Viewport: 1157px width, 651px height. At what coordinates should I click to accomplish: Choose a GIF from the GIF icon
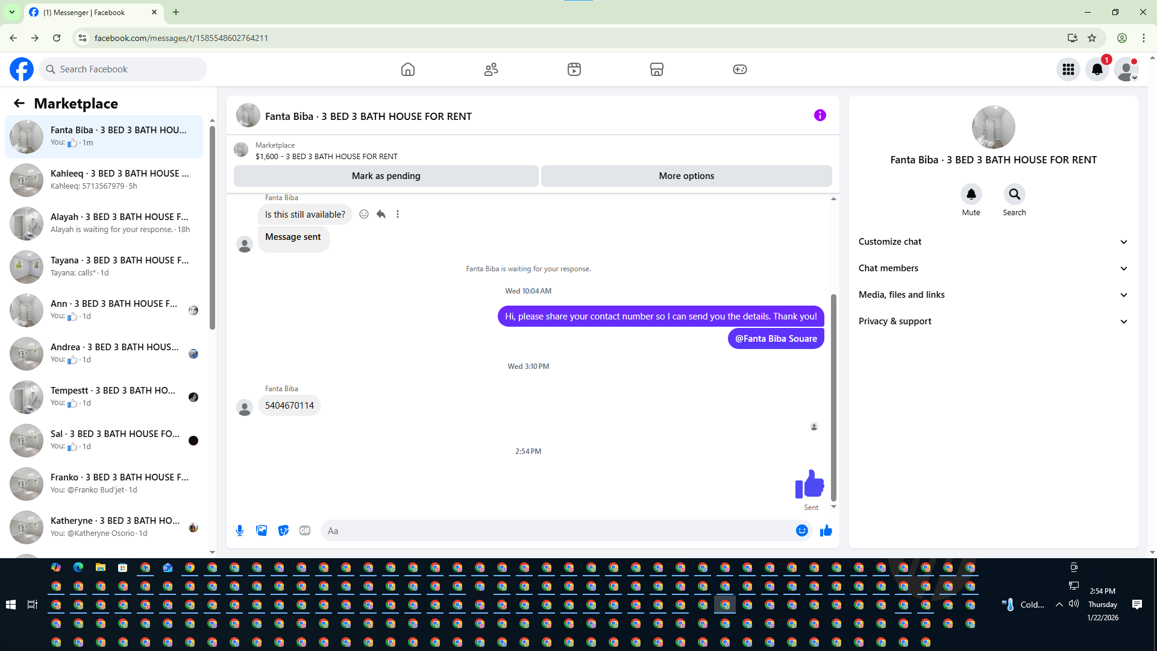(305, 530)
